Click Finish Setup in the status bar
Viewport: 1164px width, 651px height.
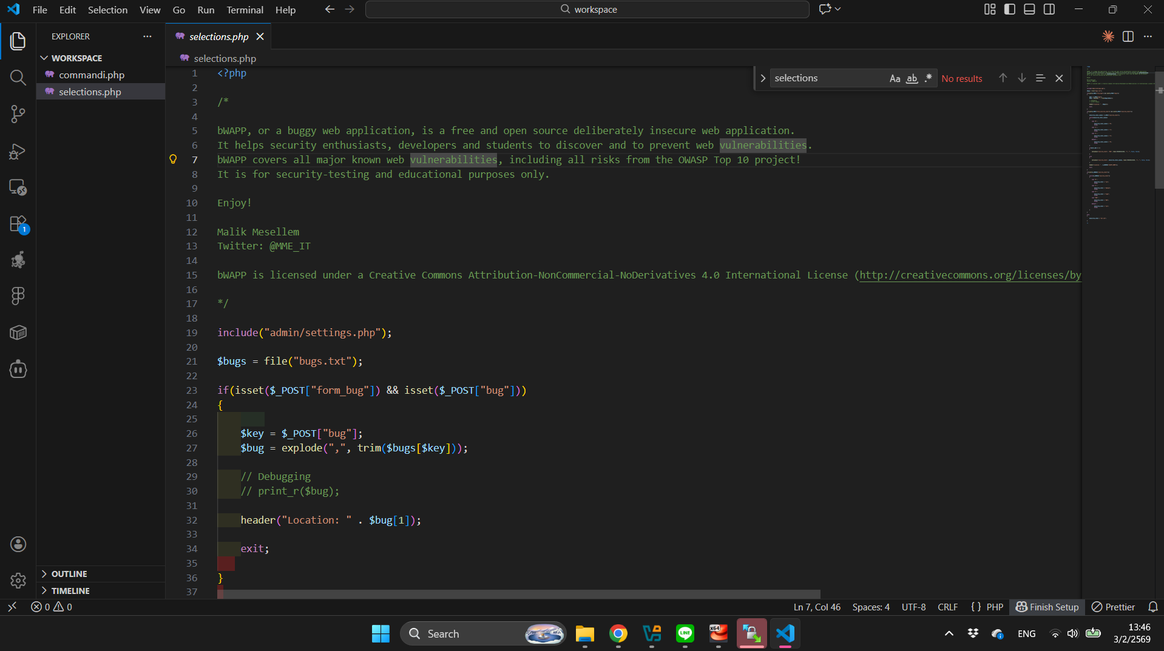[1047, 607]
